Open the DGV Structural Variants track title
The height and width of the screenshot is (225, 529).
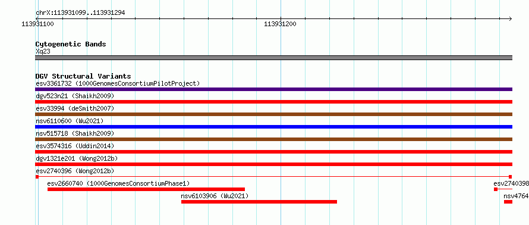coord(83,76)
